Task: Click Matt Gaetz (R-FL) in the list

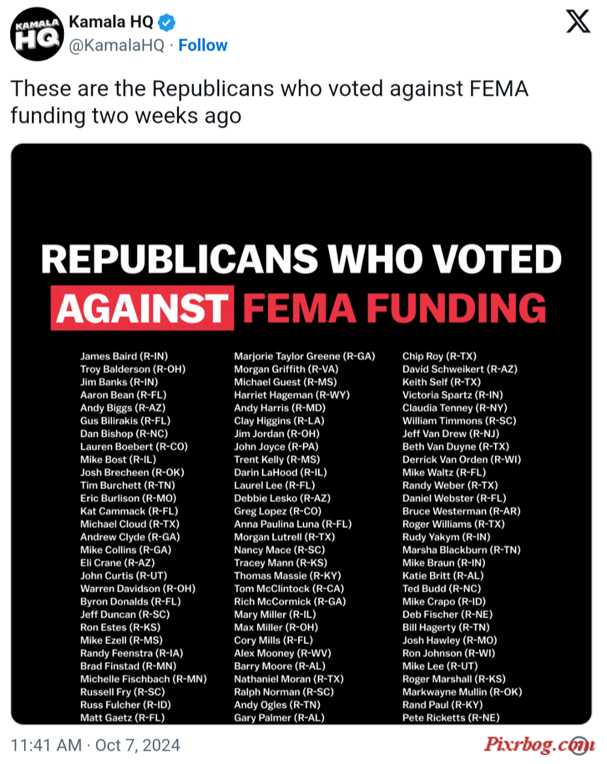Action: [x=122, y=718]
